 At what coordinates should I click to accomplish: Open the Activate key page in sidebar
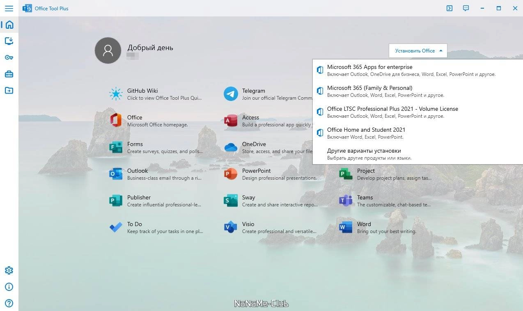(9, 57)
